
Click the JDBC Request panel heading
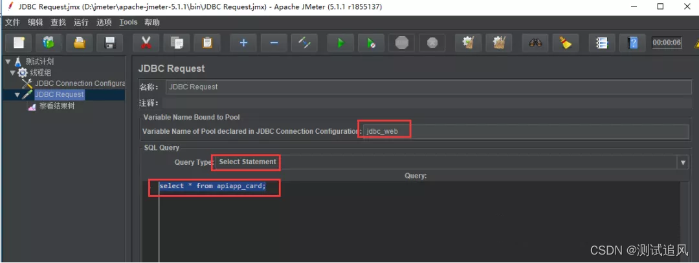point(172,68)
